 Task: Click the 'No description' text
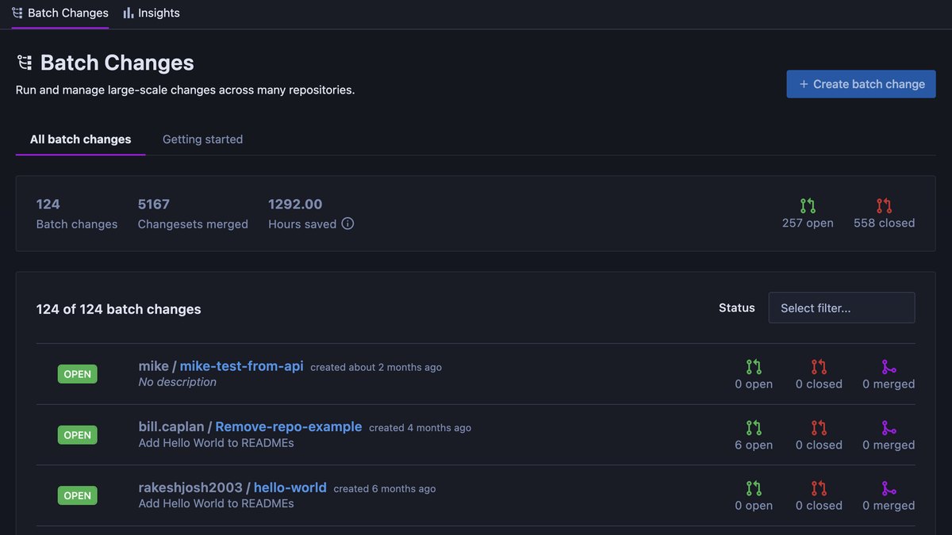[x=178, y=382]
